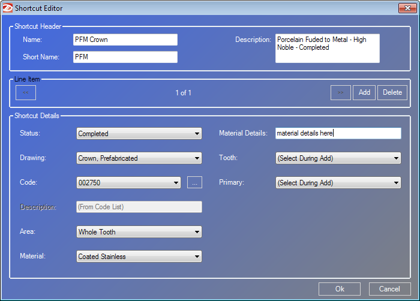The width and height of the screenshot is (420, 301).
Task: Open the Area dropdown
Action: coord(139,232)
